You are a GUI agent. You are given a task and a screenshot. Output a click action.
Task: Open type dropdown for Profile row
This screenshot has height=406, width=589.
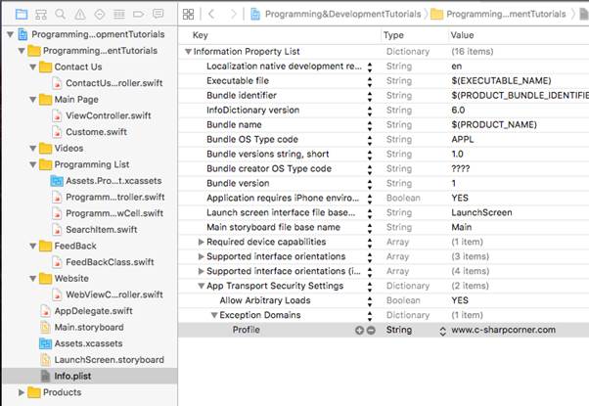(441, 331)
